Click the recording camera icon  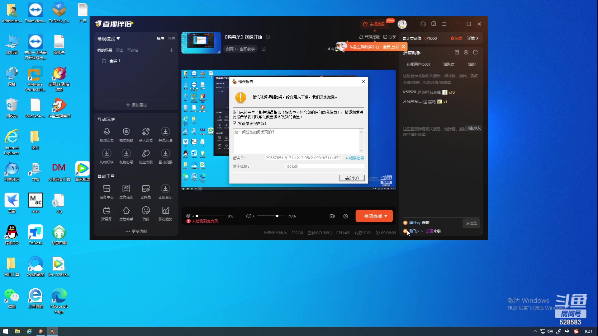pyautogui.click(x=332, y=216)
